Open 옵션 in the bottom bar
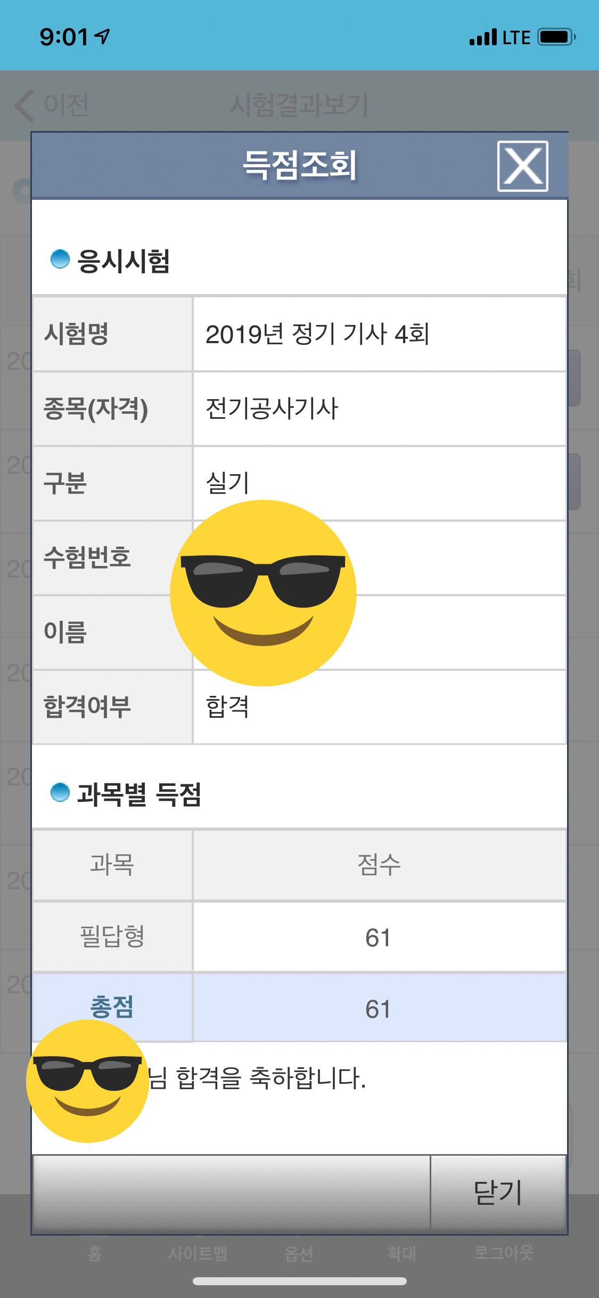Image resolution: width=599 pixels, height=1298 pixels. 299,1253
